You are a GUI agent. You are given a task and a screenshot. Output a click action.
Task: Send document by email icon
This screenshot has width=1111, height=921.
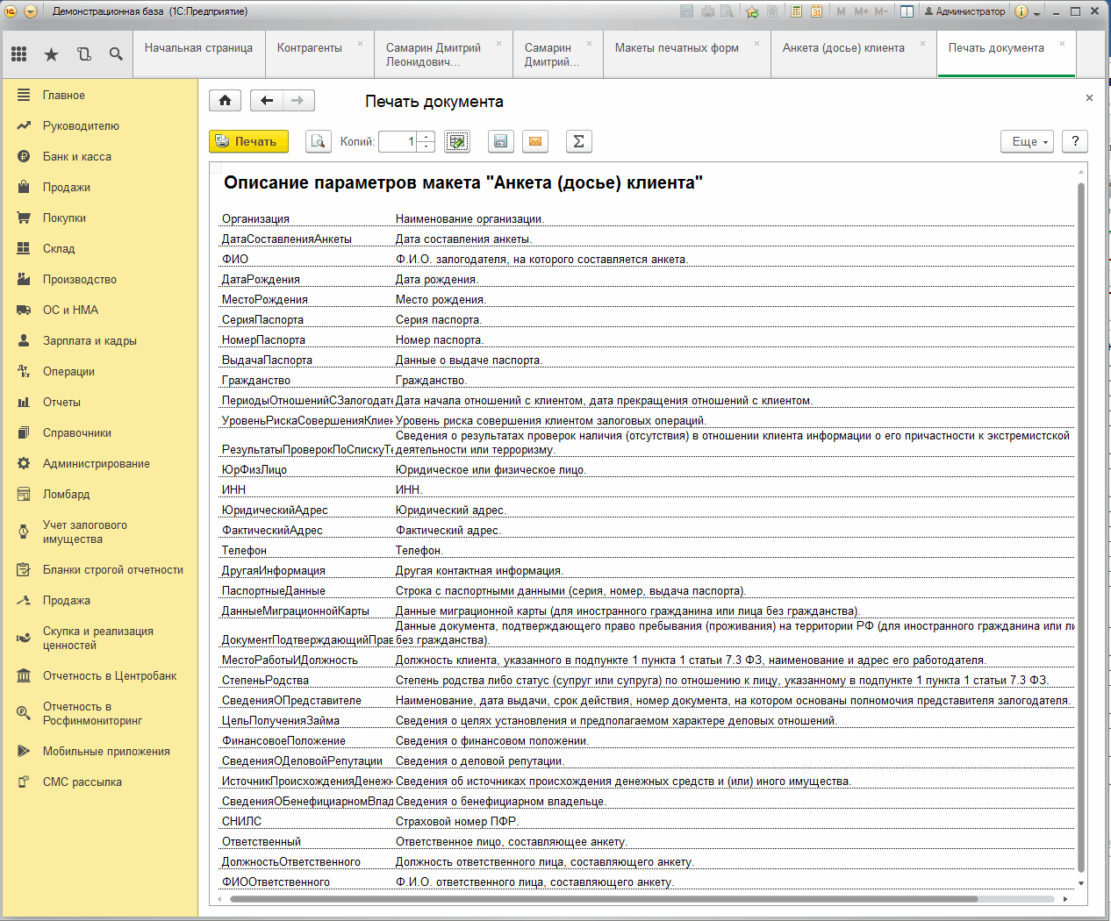click(535, 141)
